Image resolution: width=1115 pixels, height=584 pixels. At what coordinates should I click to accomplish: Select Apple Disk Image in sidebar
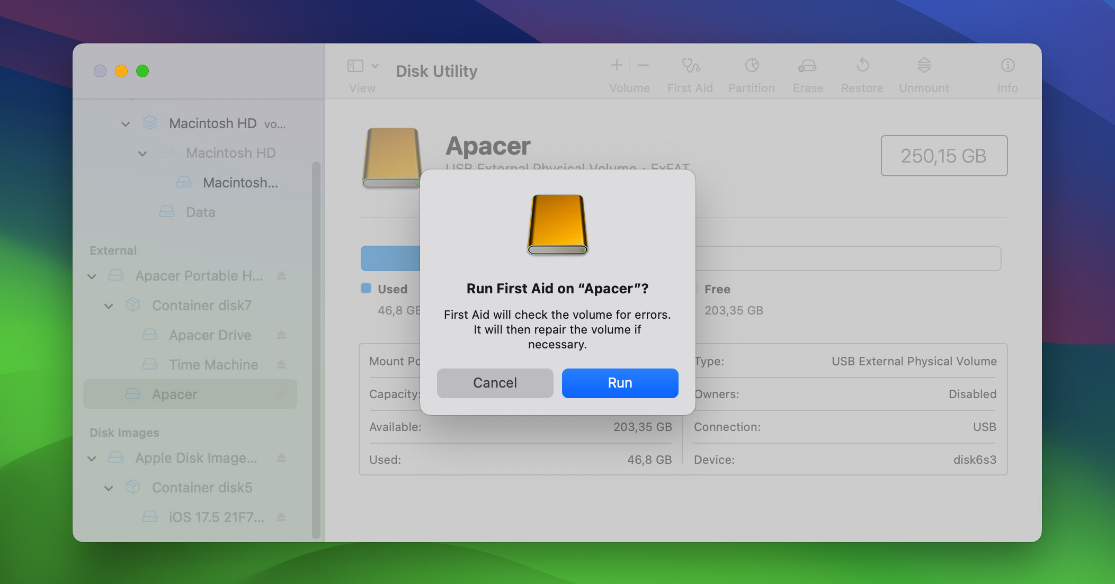click(x=196, y=457)
